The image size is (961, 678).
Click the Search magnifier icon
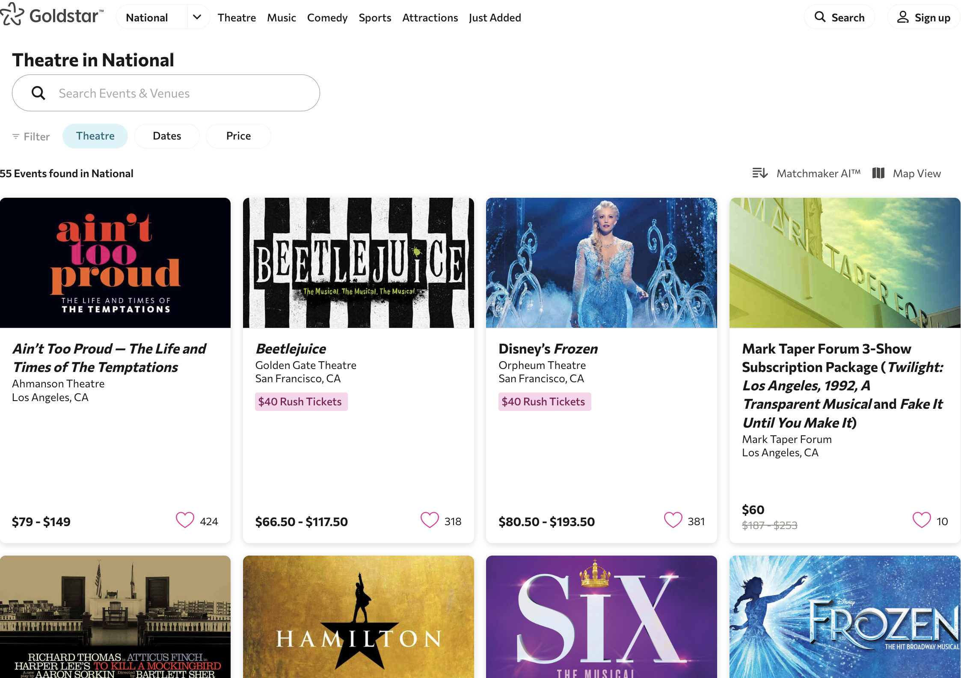820,17
